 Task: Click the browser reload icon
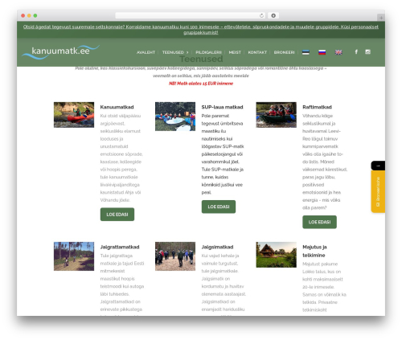pyautogui.click(x=261, y=15)
